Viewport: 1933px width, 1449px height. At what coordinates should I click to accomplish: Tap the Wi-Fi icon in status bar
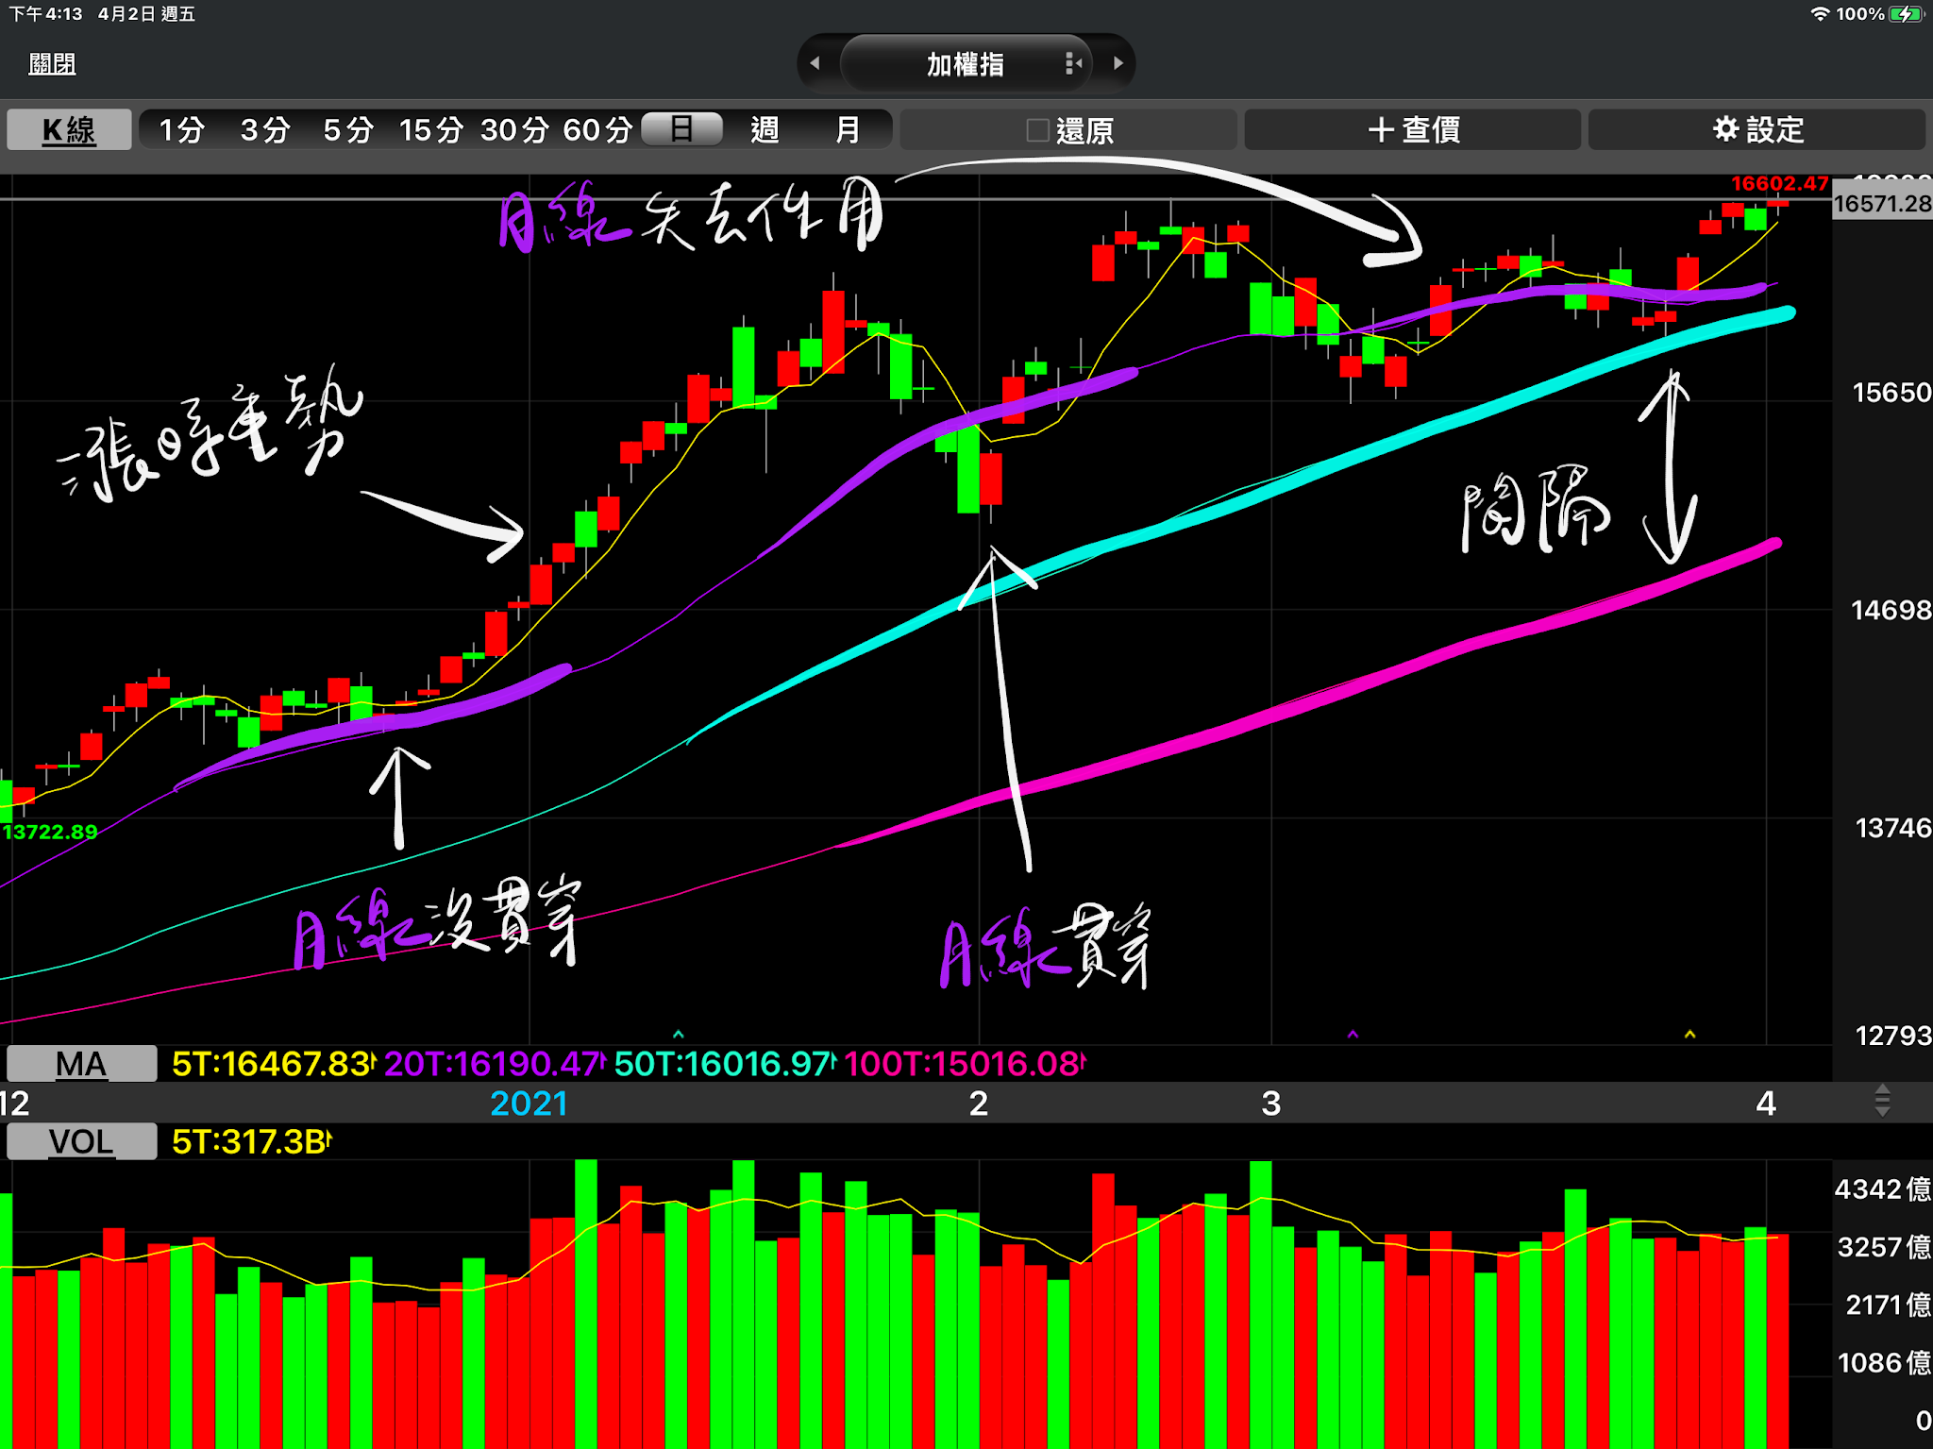point(1819,14)
